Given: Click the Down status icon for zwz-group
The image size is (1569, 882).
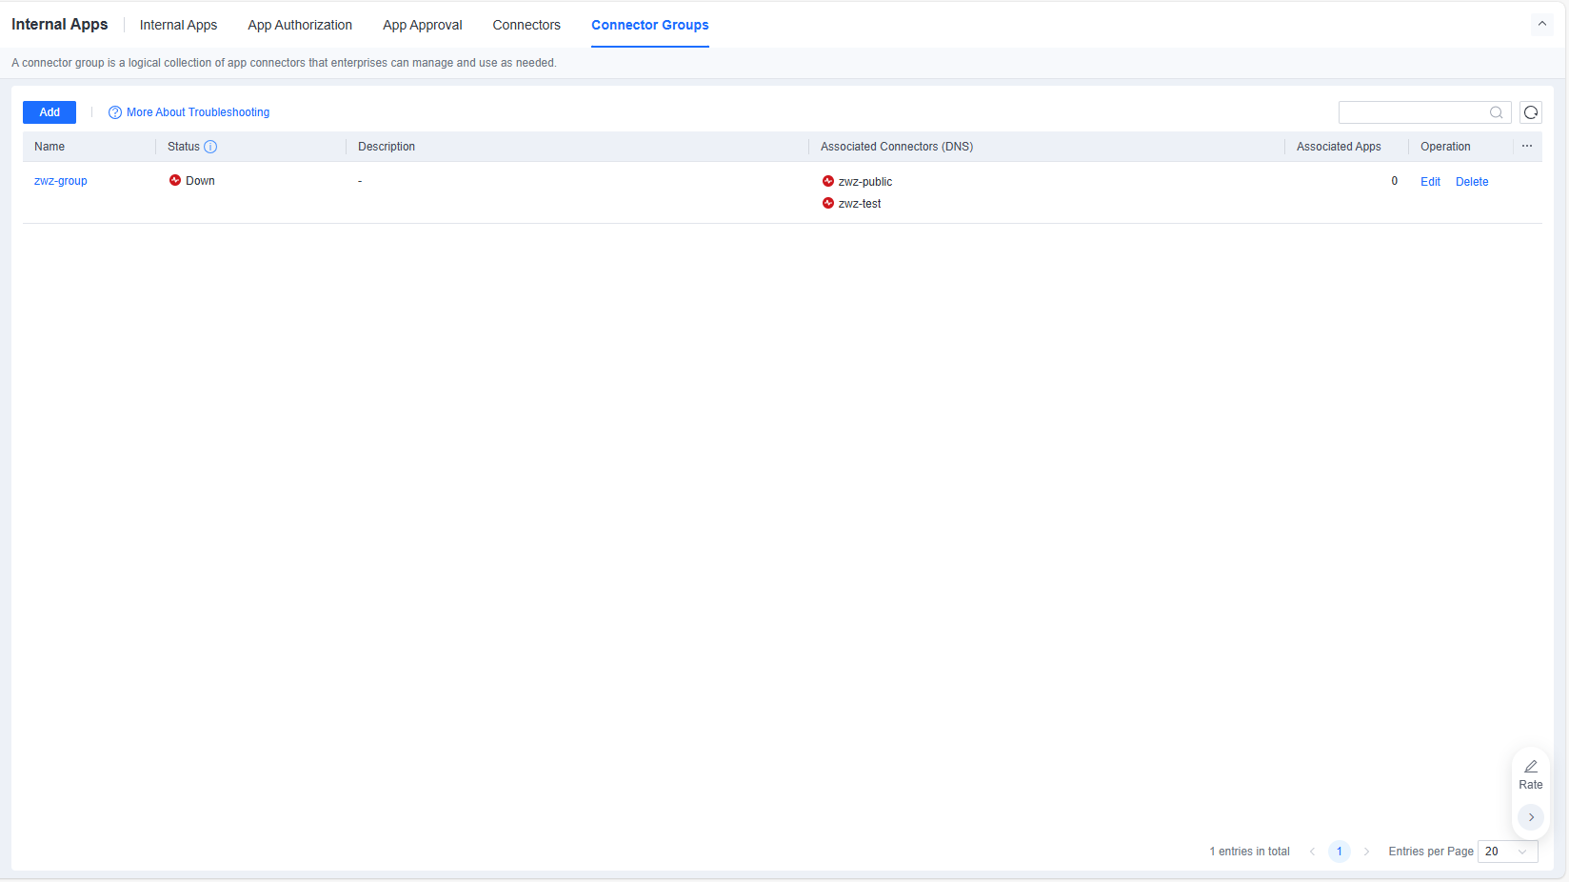Looking at the screenshot, I should click(x=175, y=180).
